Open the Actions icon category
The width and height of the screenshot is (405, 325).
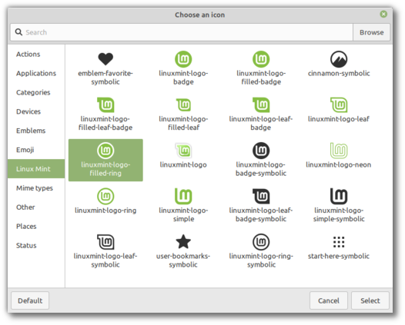coord(36,54)
